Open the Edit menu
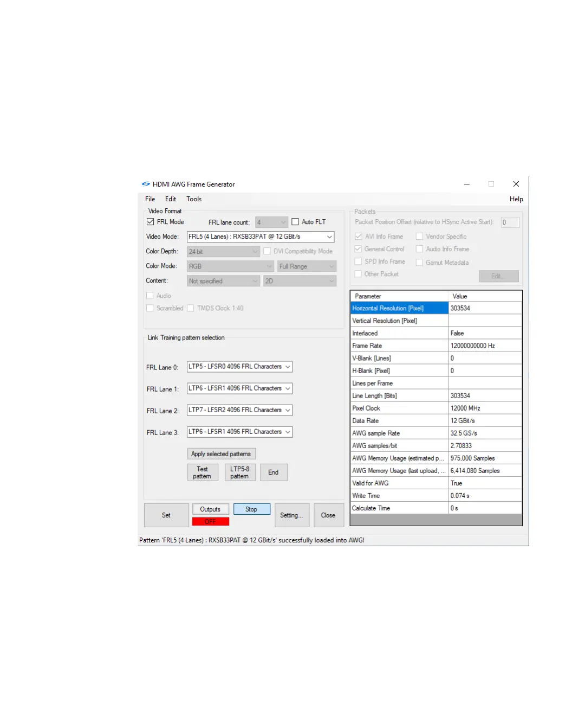Image resolution: width=585 pixels, height=703 pixels. [171, 199]
